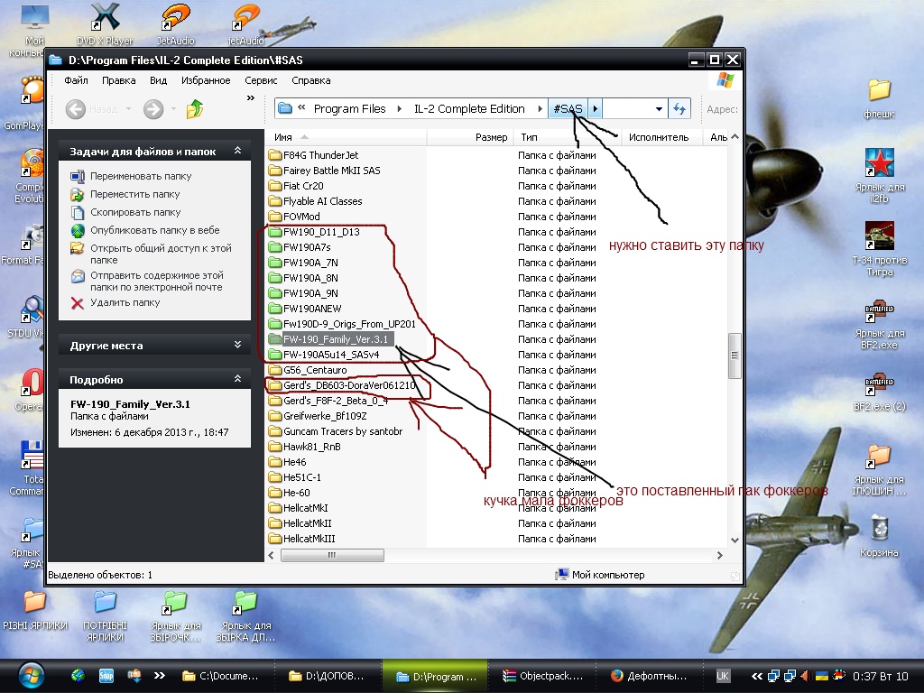Expand the IL-2 Complete Edition breadcrumb arrow
Screen dimensions: 924x693
tap(540, 109)
